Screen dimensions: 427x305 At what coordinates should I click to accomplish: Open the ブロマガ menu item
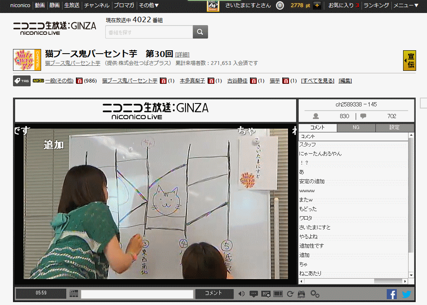click(124, 5)
